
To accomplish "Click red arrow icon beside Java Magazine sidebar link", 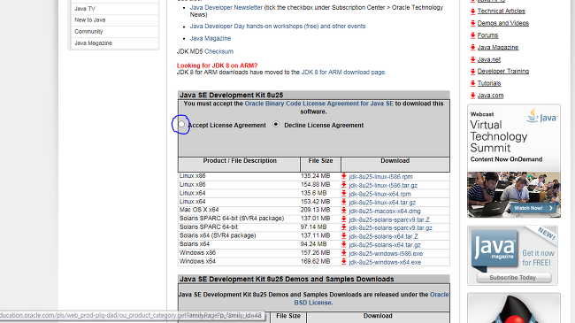I will click(x=472, y=48).
